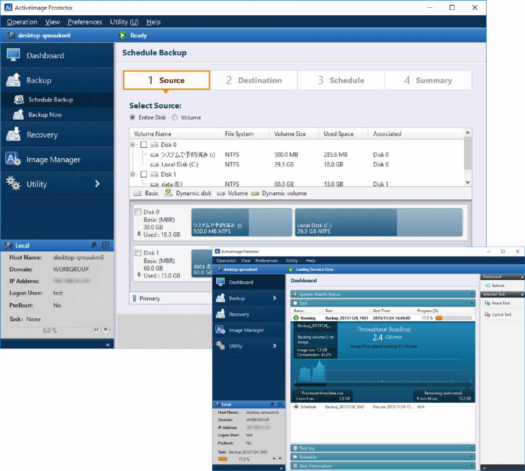The height and width of the screenshot is (471, 525).
Task: Click the Schedule row's clock icon in the Dashboard window task list
Action: (x=296, y=407)
